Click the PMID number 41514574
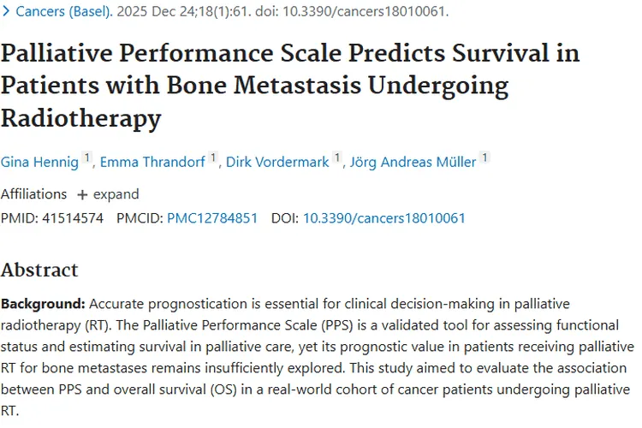 pos(72,218)
